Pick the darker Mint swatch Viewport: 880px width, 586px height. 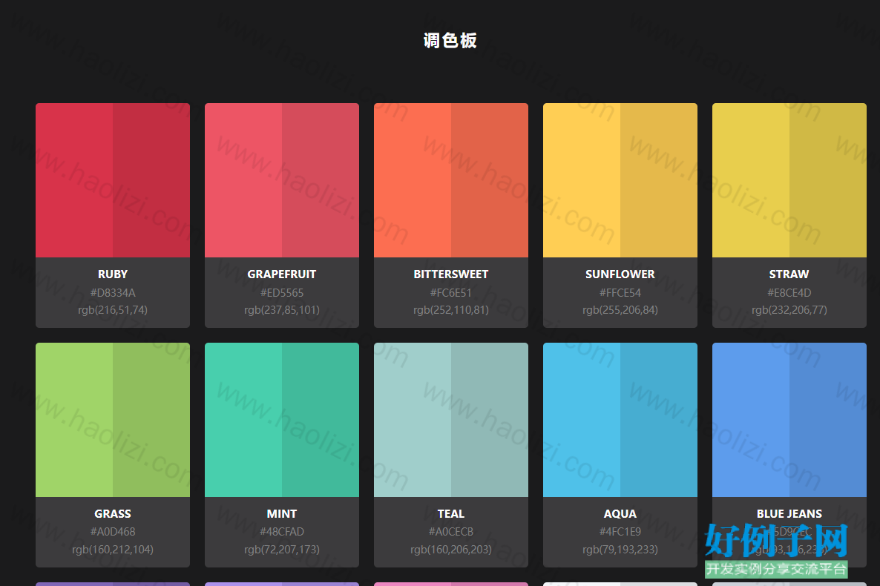tap(321, 420)
